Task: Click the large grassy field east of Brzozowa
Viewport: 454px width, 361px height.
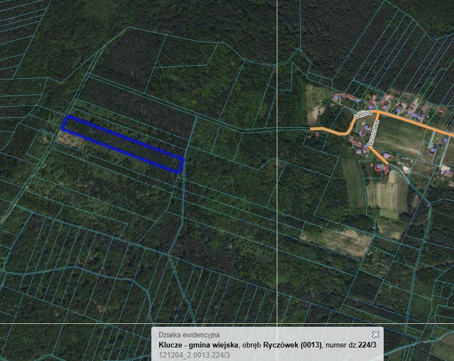Action: tap(405, 138)
